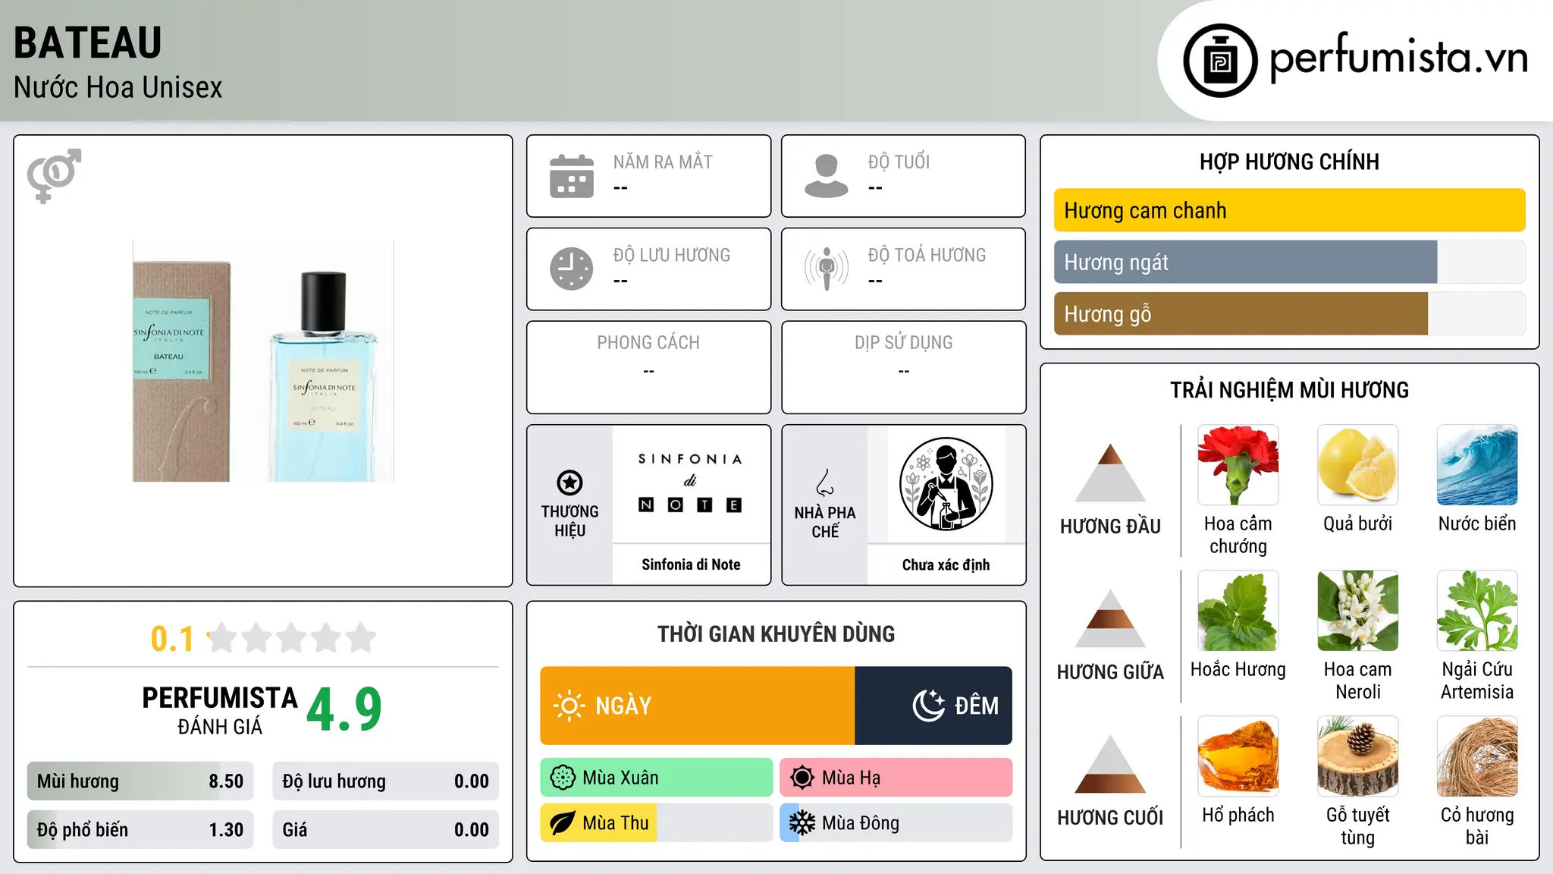
Task: Select the grapefruit note image
Action: tap(1357, 465)
